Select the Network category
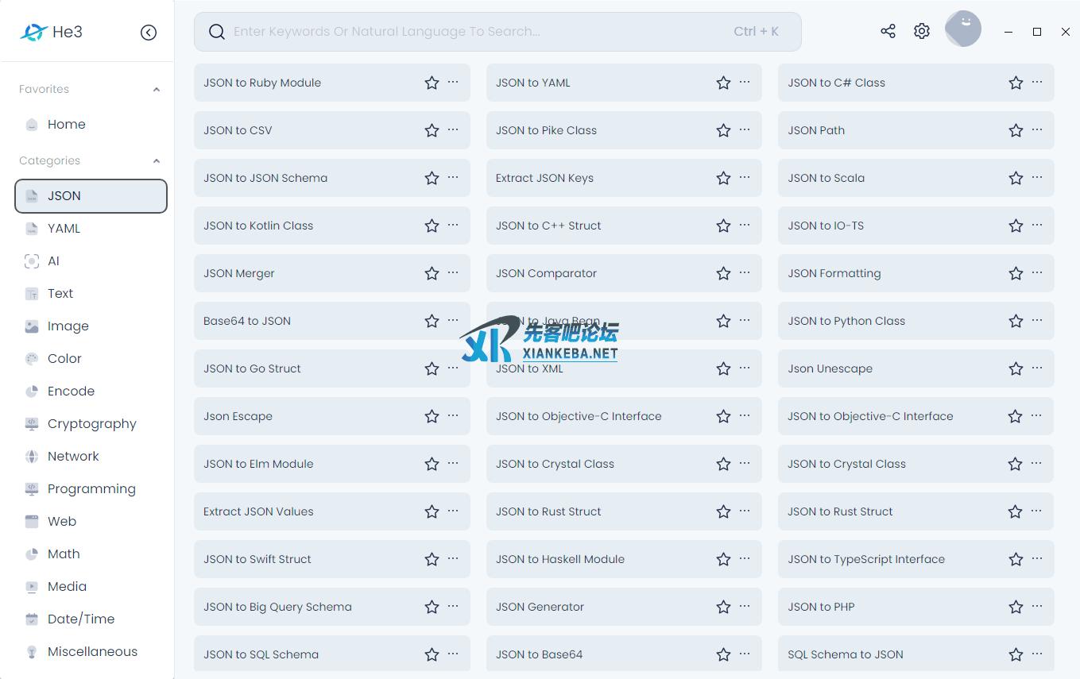The image size is (1080, 679). [x=73, y=457]
